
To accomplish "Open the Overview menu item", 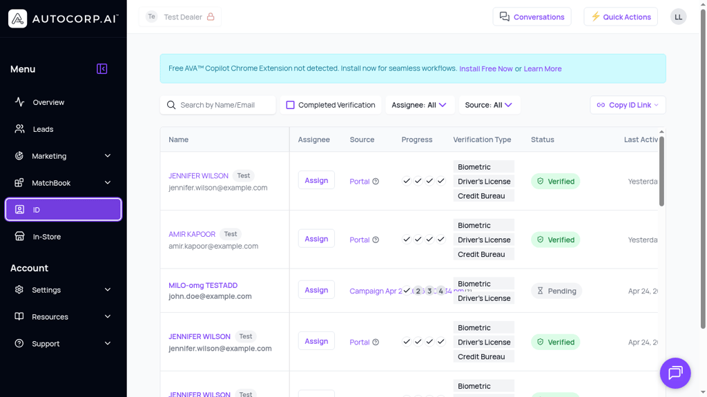I will click(63, 102).
